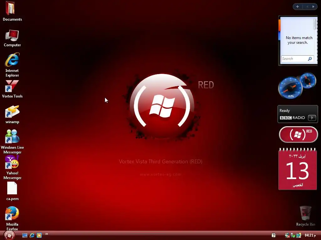Select the Vortex Tools shortcut

(12, 89)
